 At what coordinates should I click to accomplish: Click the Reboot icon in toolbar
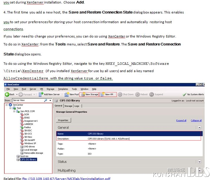point(137,94)
